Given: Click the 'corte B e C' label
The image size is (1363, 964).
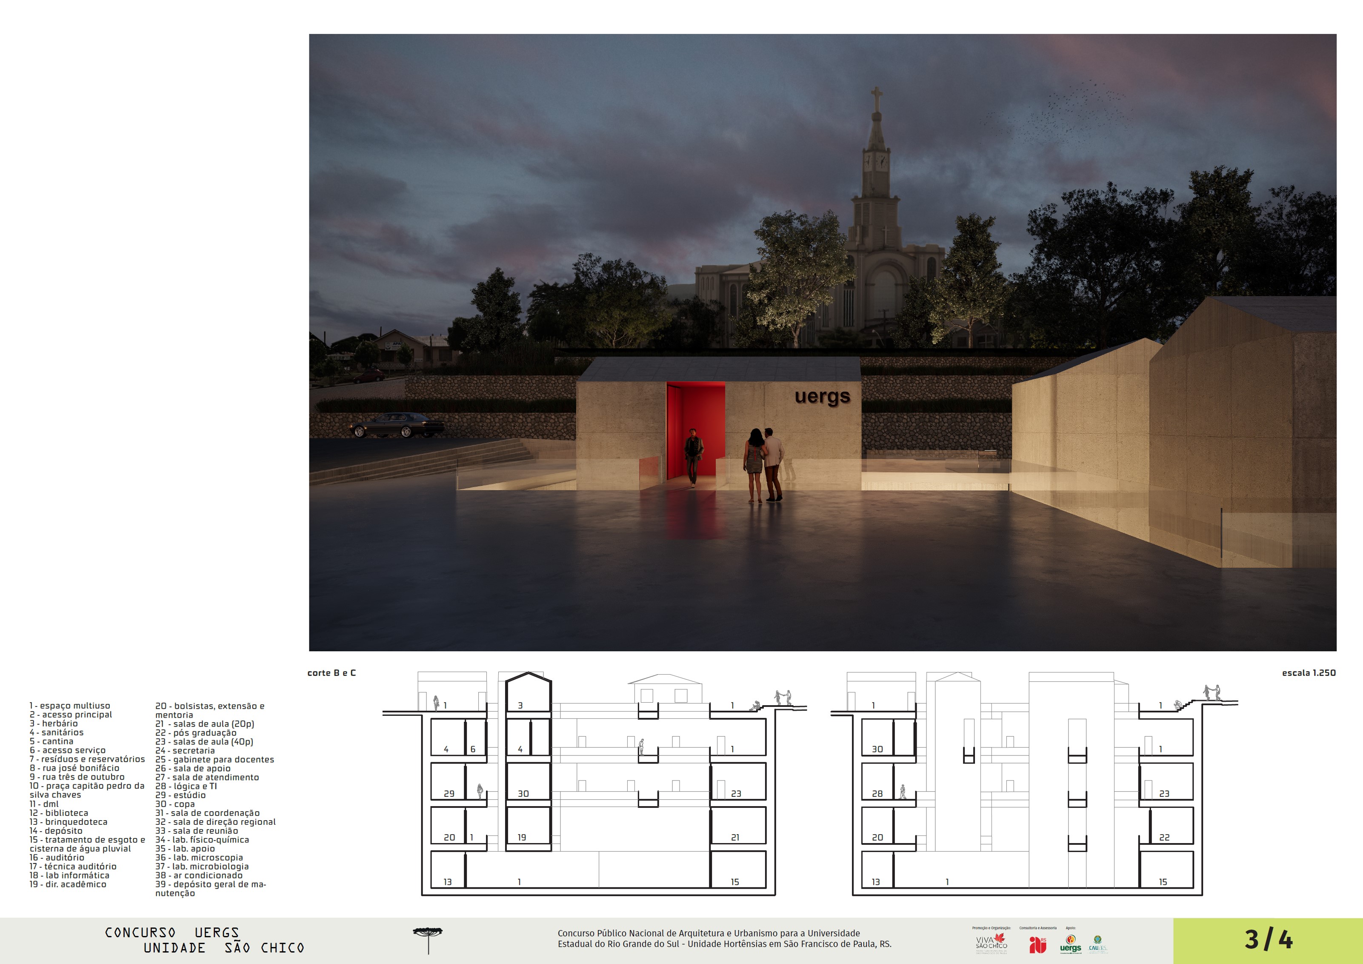Looking at the screenshot, I should (331, 672).
